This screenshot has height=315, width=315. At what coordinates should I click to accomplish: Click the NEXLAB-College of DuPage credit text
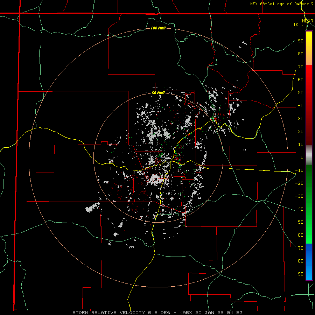(281, 4)
